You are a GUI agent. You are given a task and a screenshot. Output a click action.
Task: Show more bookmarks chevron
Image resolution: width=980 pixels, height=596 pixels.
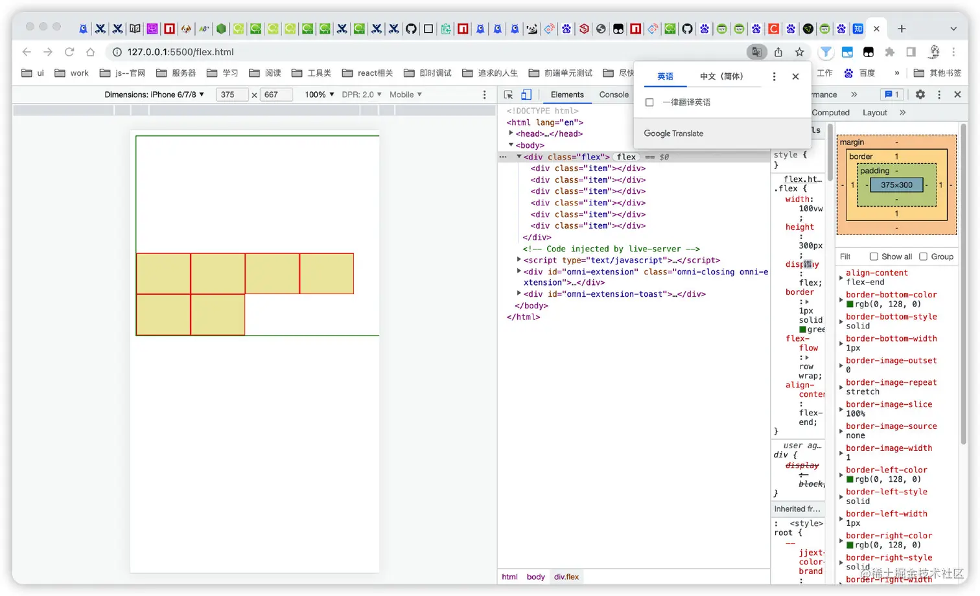click(x=897, y=73)
